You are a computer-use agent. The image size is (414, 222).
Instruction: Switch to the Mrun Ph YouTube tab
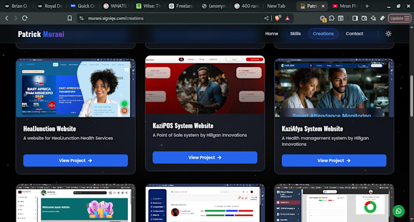point(345,6)
